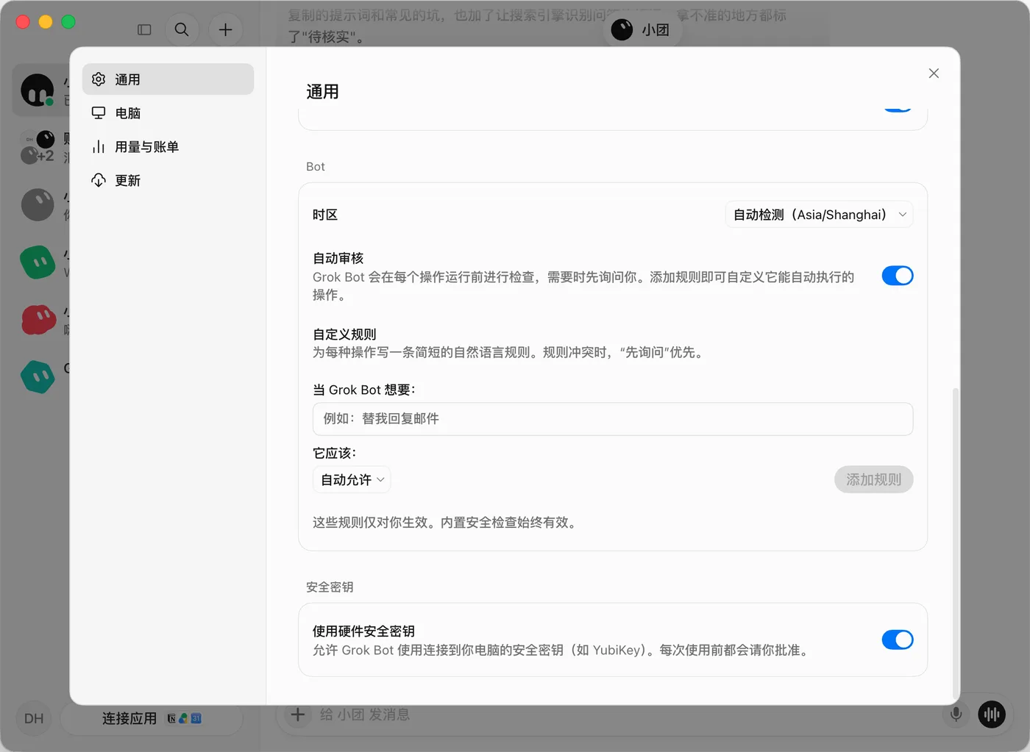The width and height of the screenshot is (1030, 752).
Task: Close the settings dialog with the X
Action: [x=934, y=74]
